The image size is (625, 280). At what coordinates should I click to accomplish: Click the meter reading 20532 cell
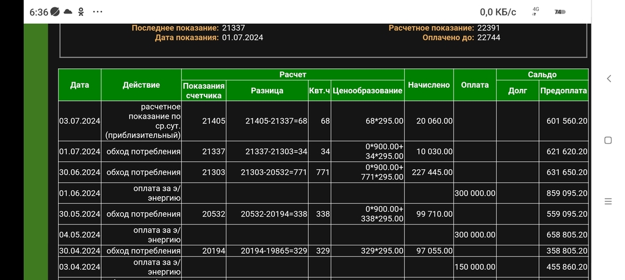point(204,214)
